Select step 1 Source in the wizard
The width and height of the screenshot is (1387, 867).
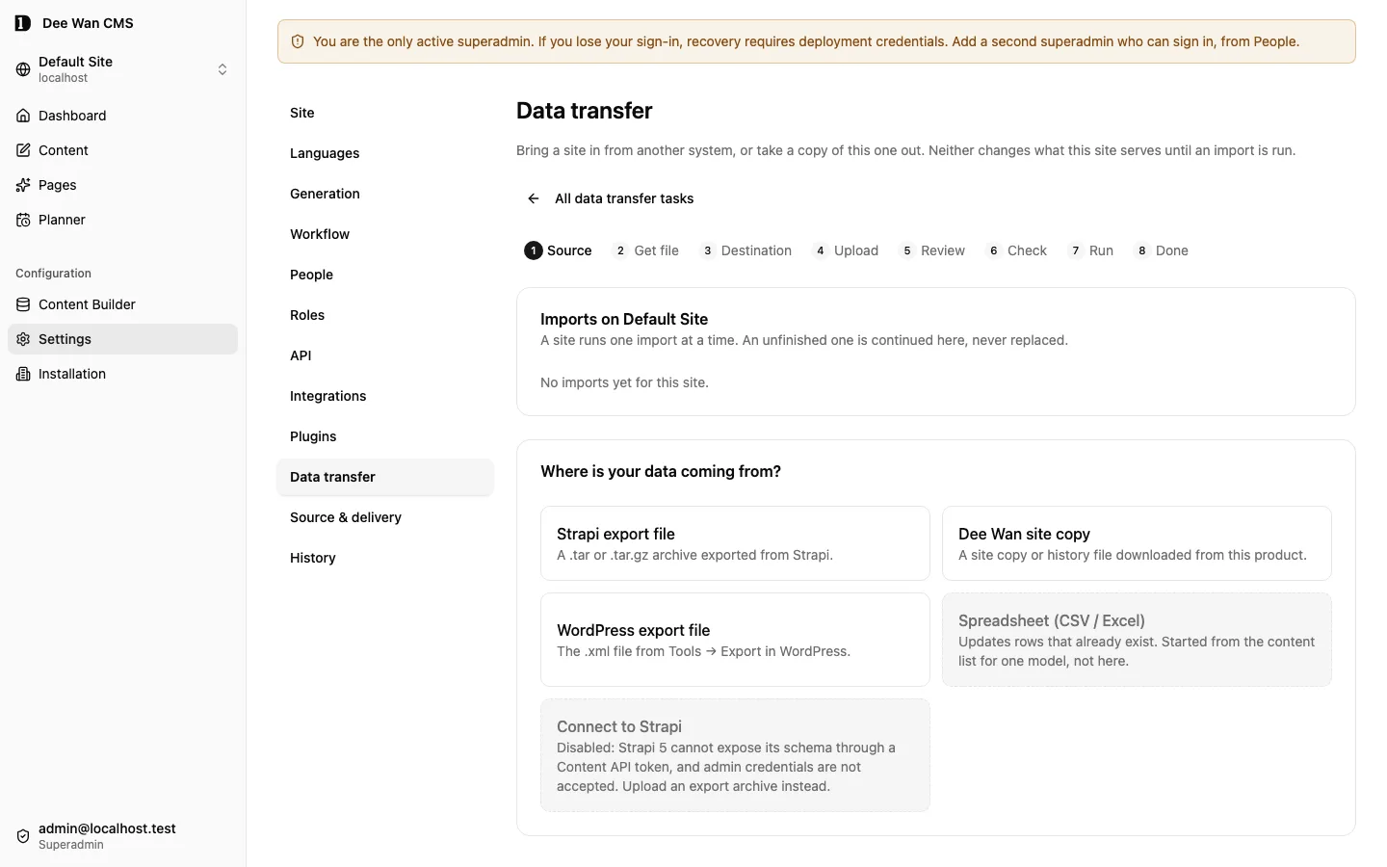558,250
